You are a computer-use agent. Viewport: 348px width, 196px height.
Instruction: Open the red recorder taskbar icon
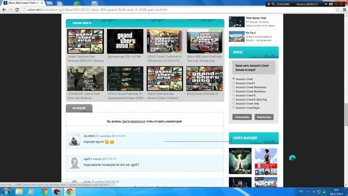point(57,192)
